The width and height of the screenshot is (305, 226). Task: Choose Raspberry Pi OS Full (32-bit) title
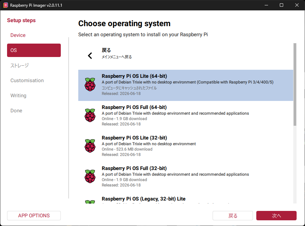[x=134, y=168]
